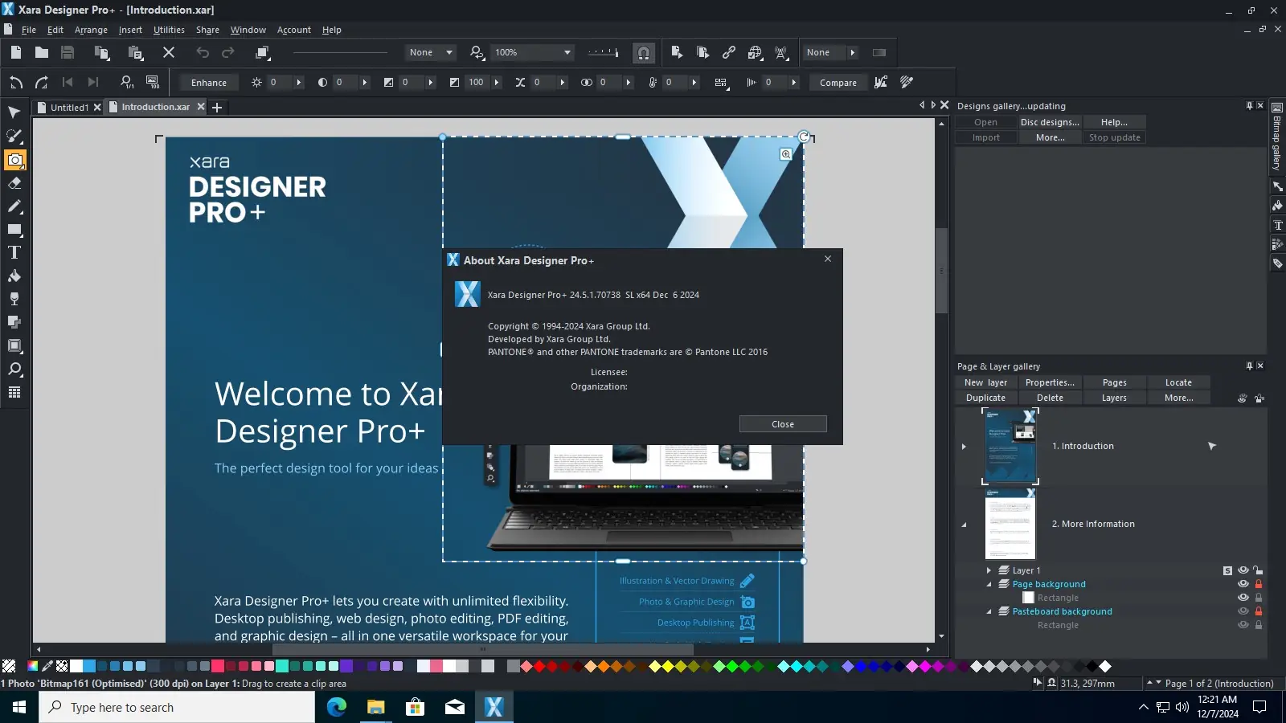Open the Utilities menu

tap(169, 30)
